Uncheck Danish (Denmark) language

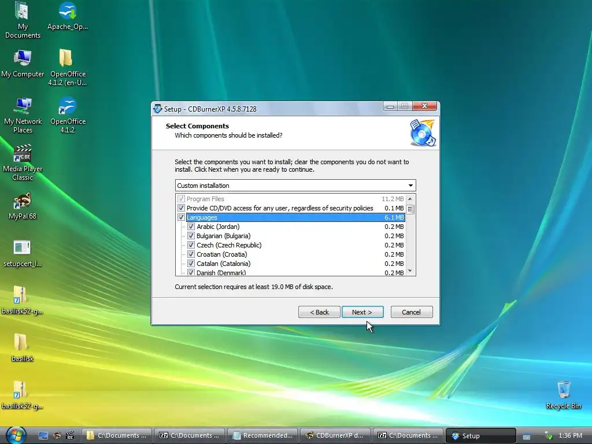tap(191, 272)
